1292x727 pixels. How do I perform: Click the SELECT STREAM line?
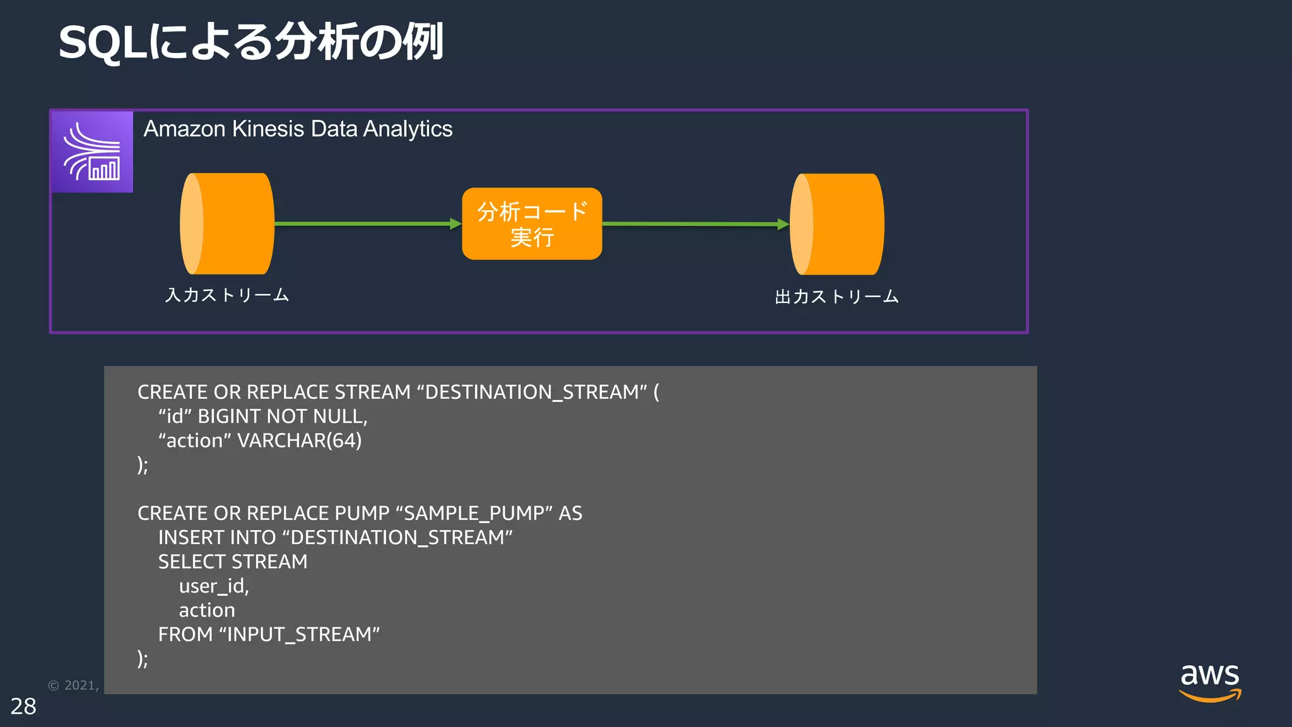[x=233, y=562]
